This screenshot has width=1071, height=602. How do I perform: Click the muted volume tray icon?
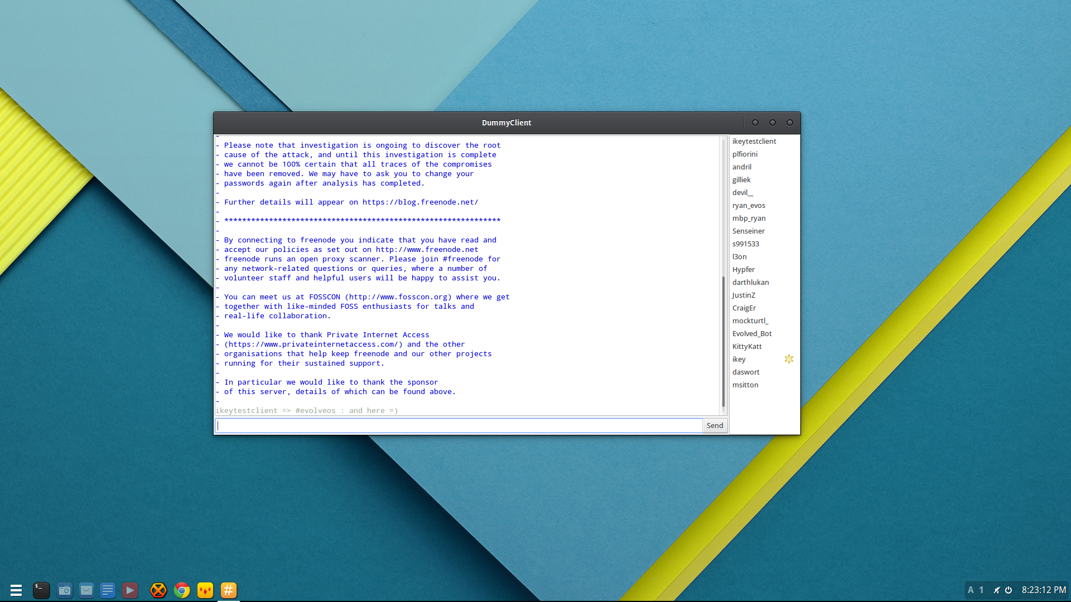coord(997,590)
